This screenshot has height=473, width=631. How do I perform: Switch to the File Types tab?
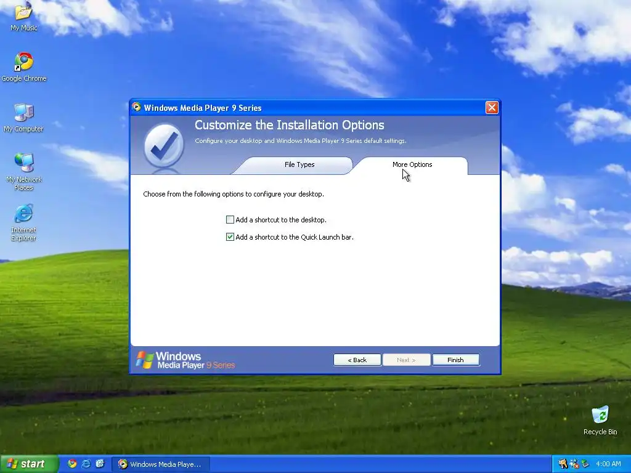[299, 165]
